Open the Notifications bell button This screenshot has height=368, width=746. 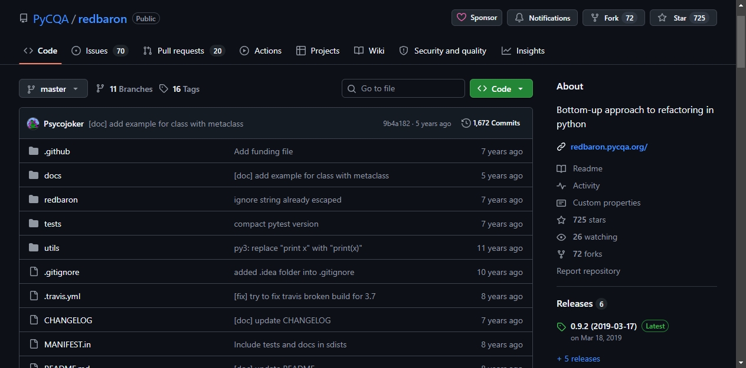(542, 18)
